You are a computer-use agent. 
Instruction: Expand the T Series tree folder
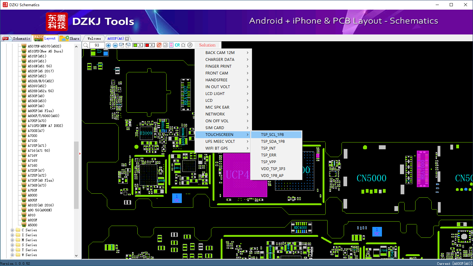point(12,250)
